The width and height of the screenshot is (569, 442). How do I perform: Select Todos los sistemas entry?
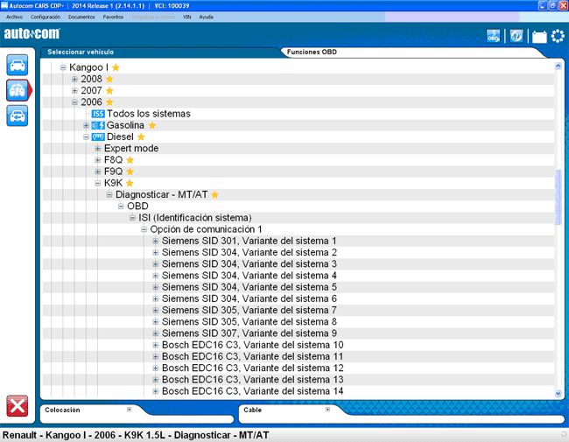[x=149, y=114]
